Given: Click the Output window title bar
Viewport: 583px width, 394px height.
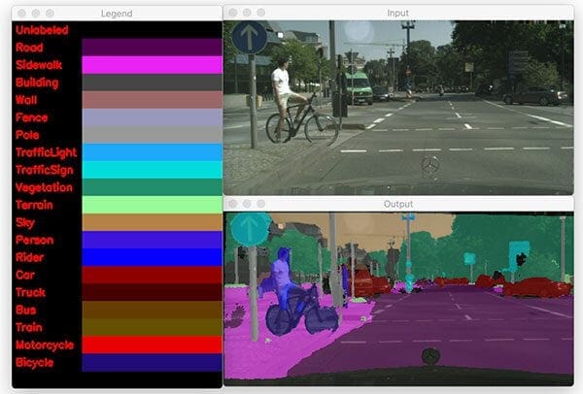Looking at the screenshot, I should tap(397, 204).
